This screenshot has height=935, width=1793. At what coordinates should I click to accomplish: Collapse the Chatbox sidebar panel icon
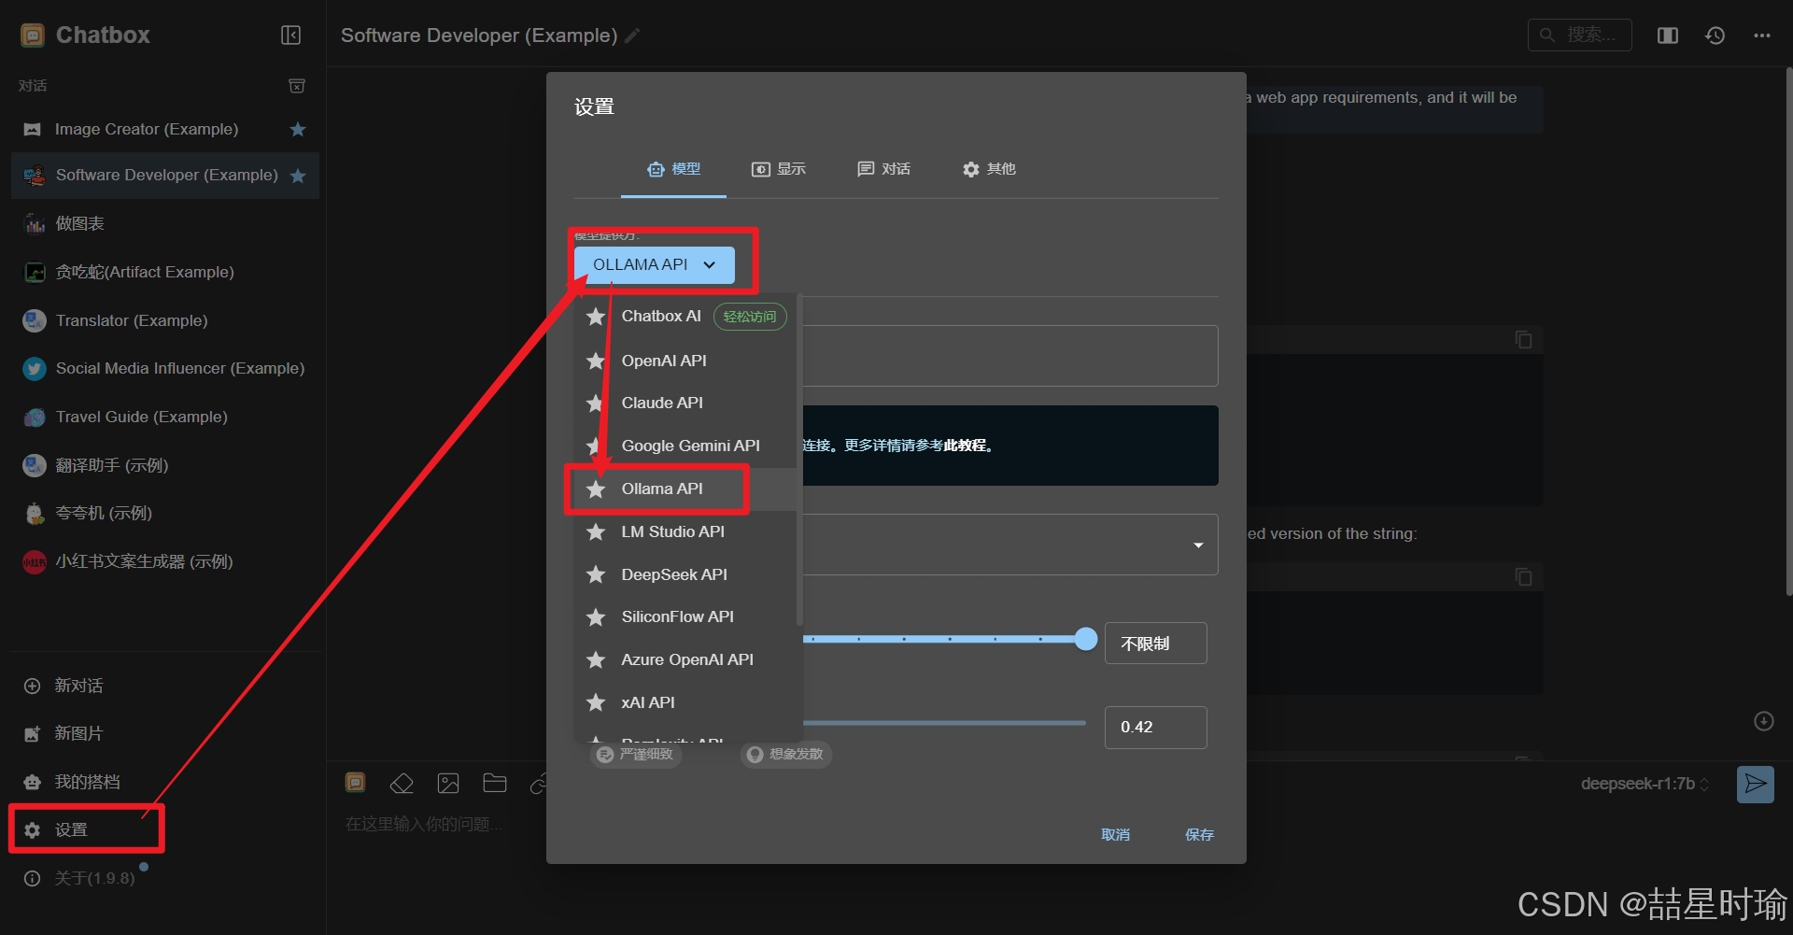pos(290,35)
